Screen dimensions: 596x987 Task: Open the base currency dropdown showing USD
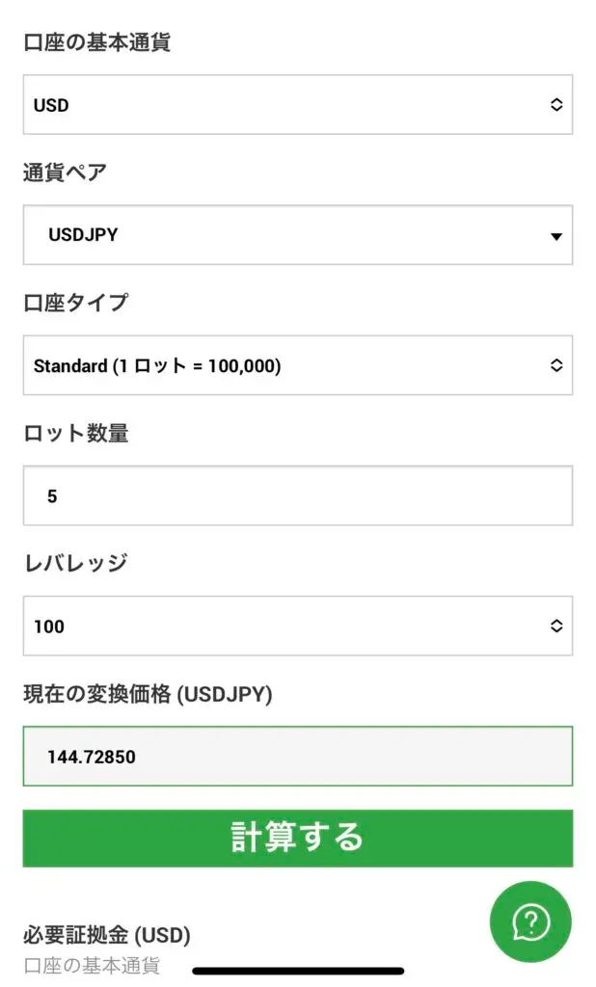(289, 105)
